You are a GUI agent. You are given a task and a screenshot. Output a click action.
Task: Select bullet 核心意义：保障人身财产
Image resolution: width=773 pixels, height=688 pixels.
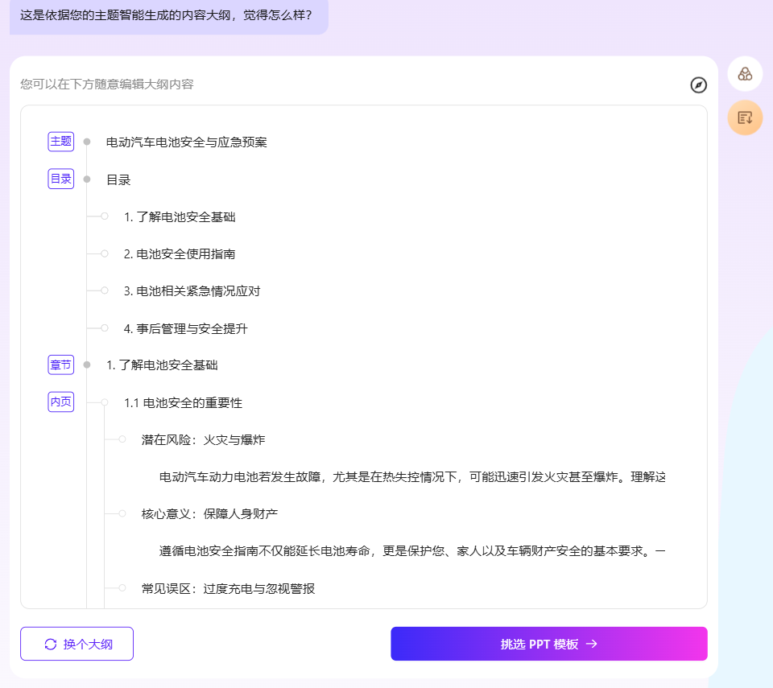(x=209, y=514)
